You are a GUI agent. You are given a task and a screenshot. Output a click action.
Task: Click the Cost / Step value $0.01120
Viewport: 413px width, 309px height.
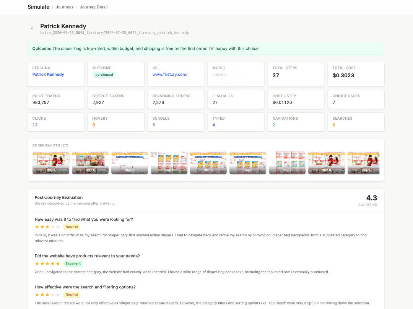coord(282,102)
